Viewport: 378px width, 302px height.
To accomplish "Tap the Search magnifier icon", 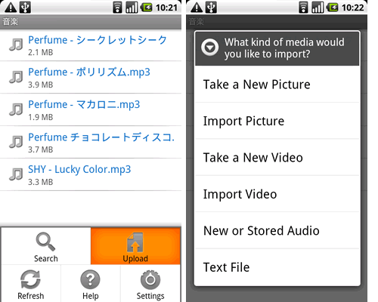I will click(x=45, y=242).
